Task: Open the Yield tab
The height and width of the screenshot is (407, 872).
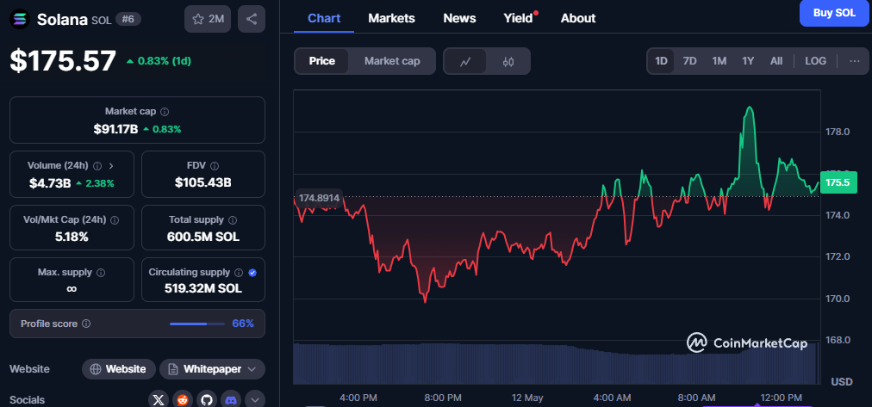Action: [518, 18]
